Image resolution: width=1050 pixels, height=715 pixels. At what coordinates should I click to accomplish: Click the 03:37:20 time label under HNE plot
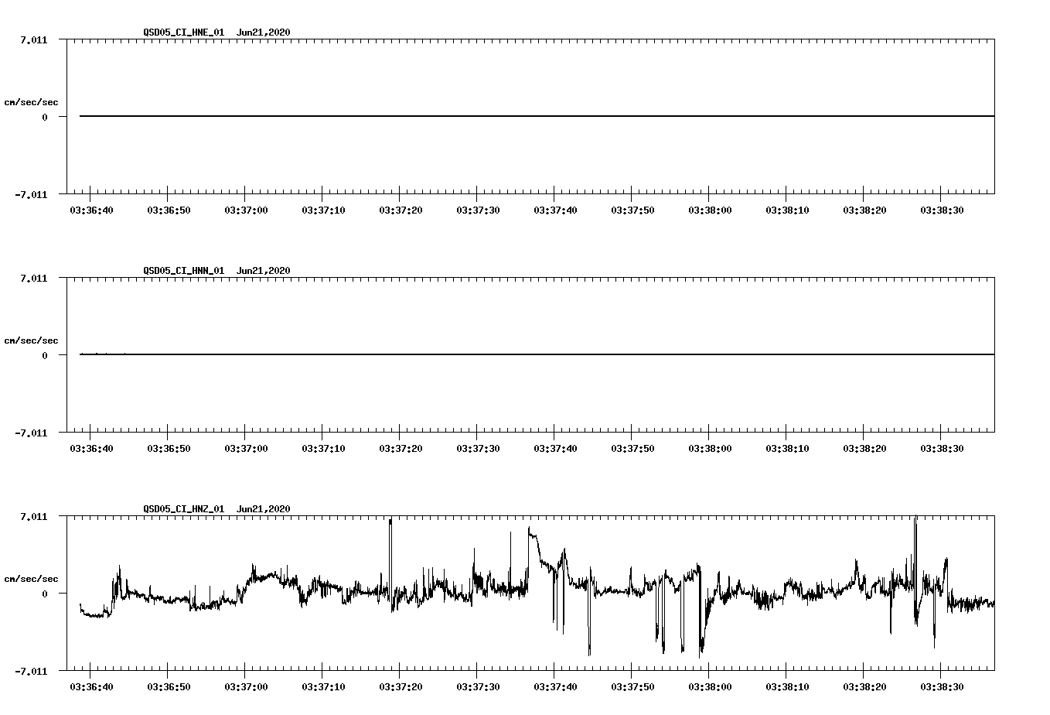pyautogui.click(x=401, y=210)
